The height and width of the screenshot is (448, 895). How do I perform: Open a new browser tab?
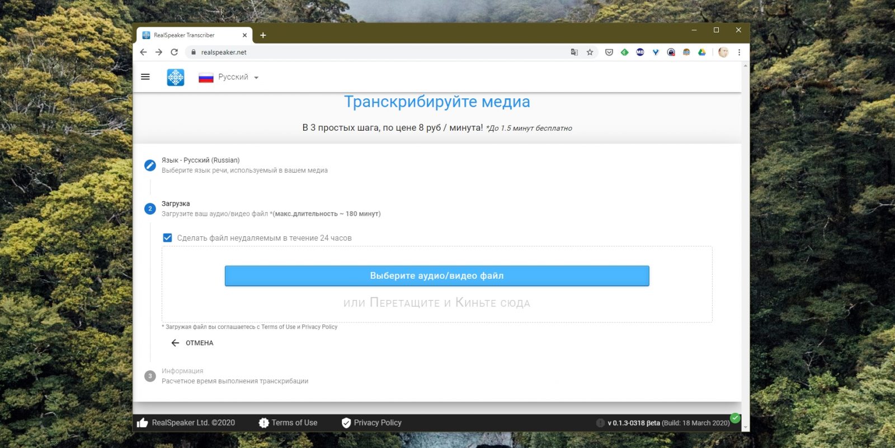coord(263,35)
